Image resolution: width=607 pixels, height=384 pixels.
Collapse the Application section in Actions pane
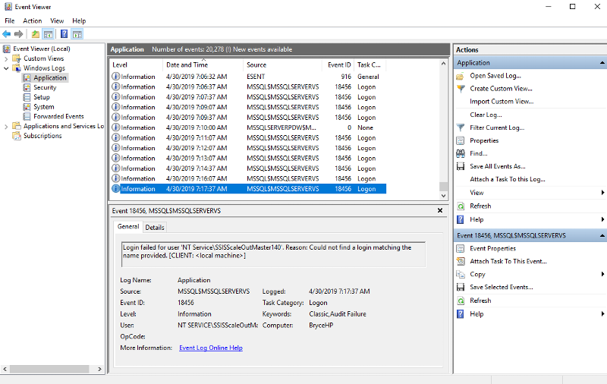point(602,63)
